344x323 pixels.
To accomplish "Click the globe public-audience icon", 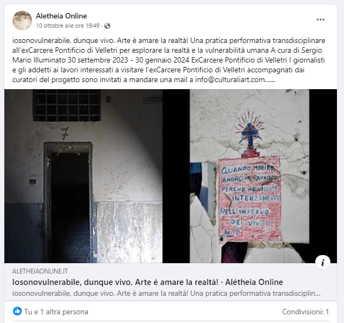I will 107,26.
